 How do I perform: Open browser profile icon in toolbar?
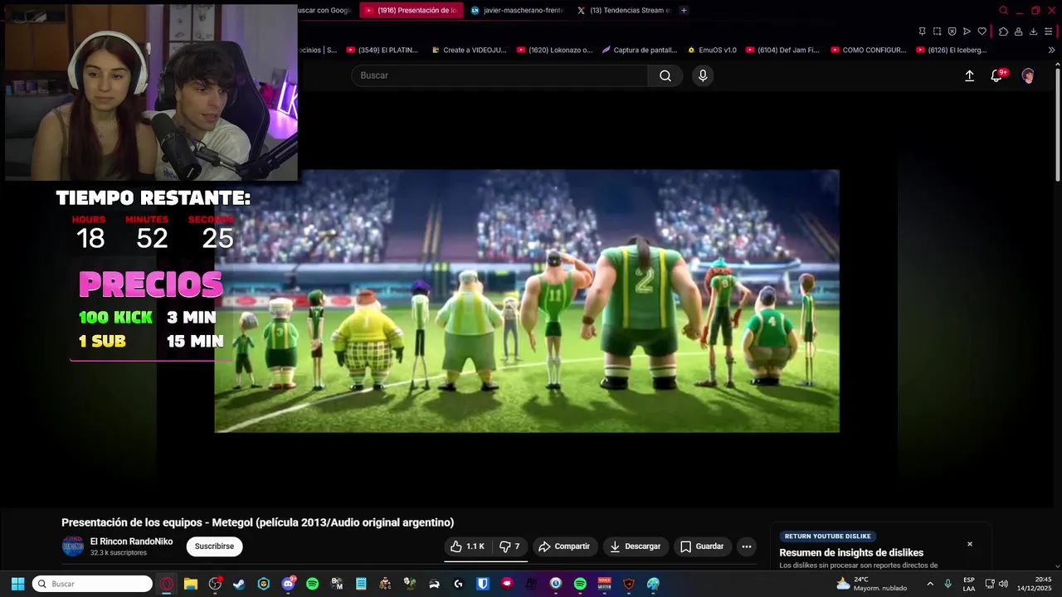coord(1018,32)
